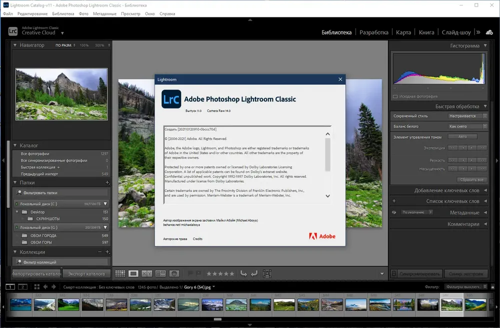Screen dimensions: 500x328
Task: Rotate photo counterclockwise with toolbar arrow
Action: 243,274
